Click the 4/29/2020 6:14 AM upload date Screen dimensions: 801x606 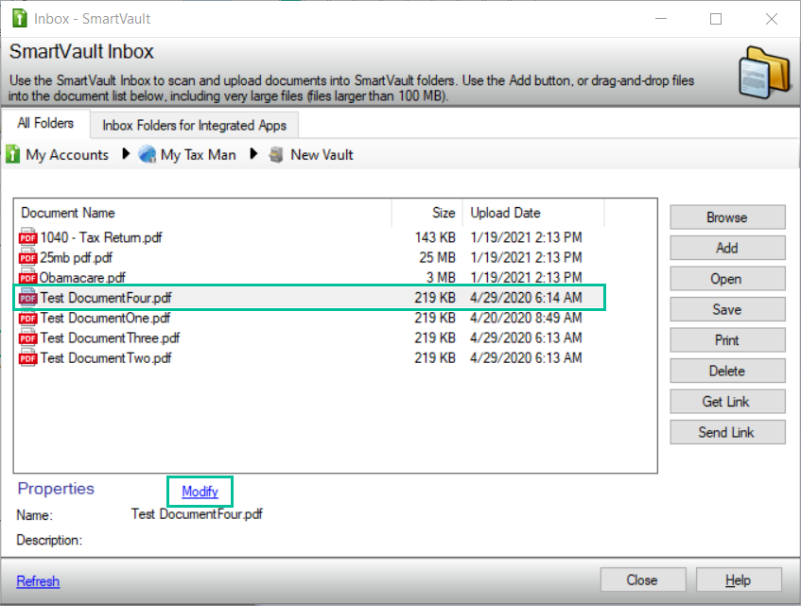[526, 298]
